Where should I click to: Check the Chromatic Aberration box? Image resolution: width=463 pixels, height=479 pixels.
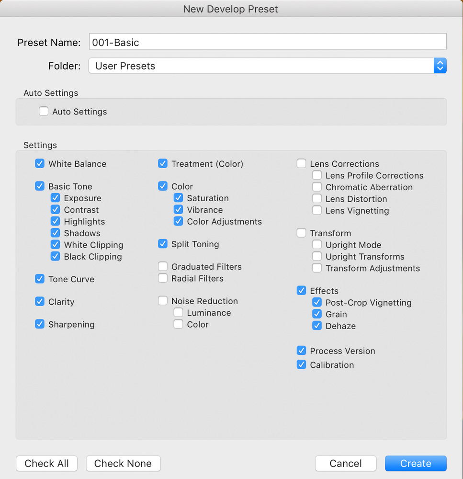[317, 187]
